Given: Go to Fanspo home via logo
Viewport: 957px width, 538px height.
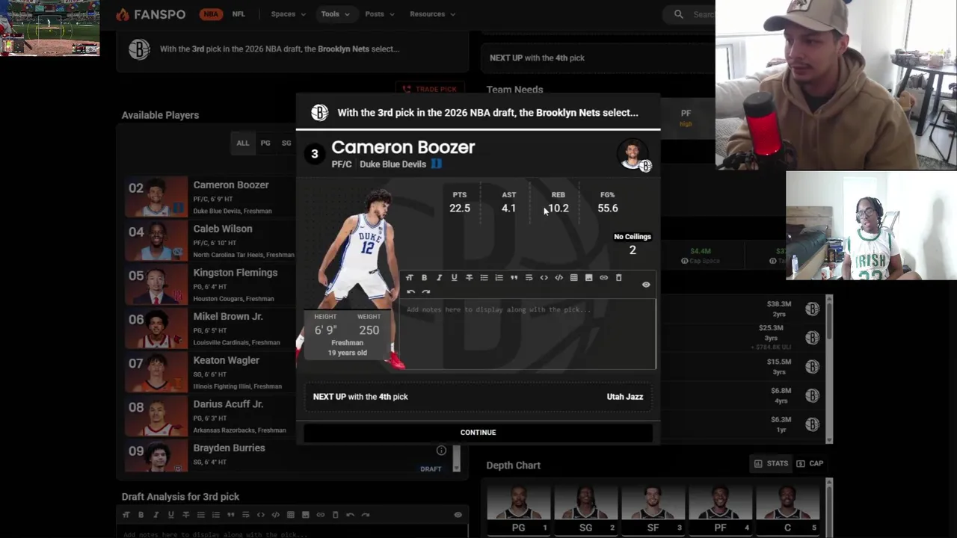Looking at the screenshot, I should (150, 14).
